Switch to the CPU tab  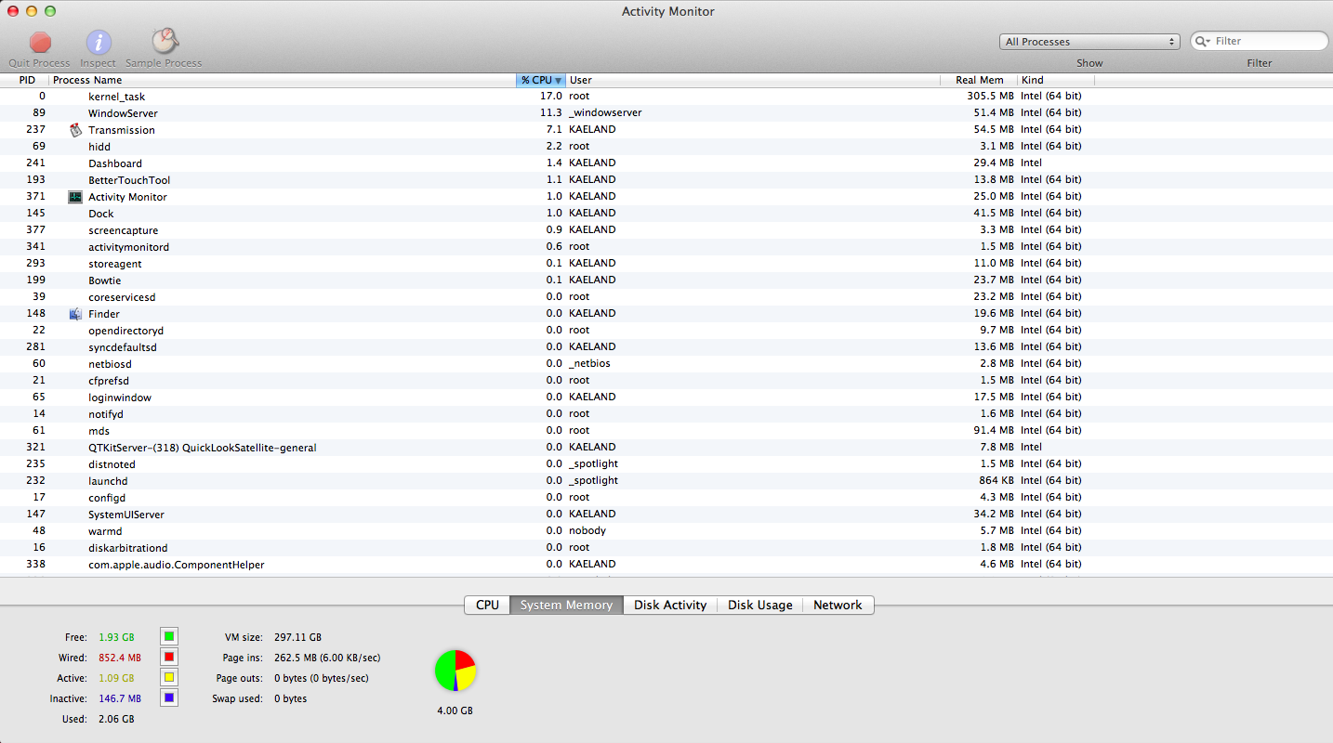click(487, 605)
